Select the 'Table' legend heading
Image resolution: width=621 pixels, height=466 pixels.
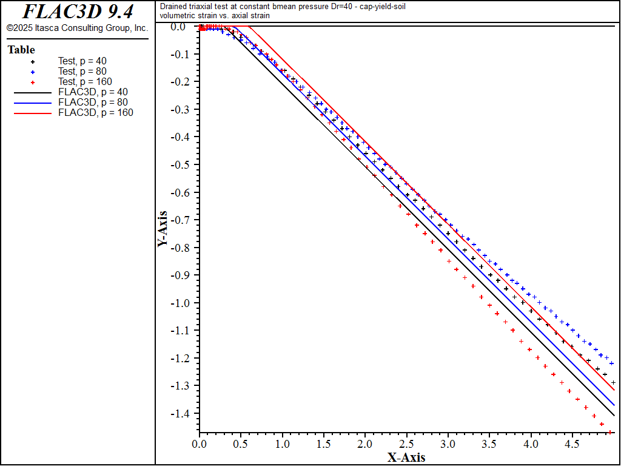coord(21,50)
